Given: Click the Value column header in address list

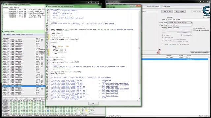Looking at the screenshot, I should pos(189,56).
